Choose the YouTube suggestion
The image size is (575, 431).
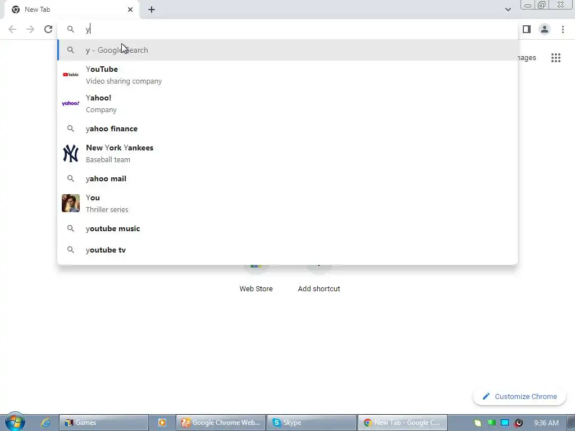[287, 75]
